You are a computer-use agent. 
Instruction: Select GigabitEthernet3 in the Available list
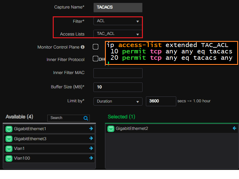click(30, 139)
